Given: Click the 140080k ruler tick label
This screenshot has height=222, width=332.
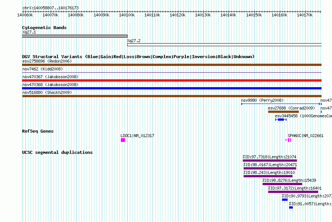Looking at the screenshot, I should 76,15.
